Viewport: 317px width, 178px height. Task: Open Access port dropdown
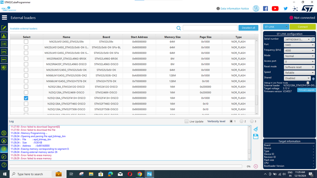coord(299,61)
